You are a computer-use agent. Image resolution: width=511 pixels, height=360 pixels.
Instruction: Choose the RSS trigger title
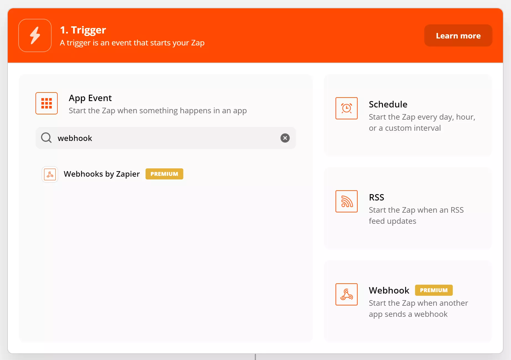(x=377, y=197)
